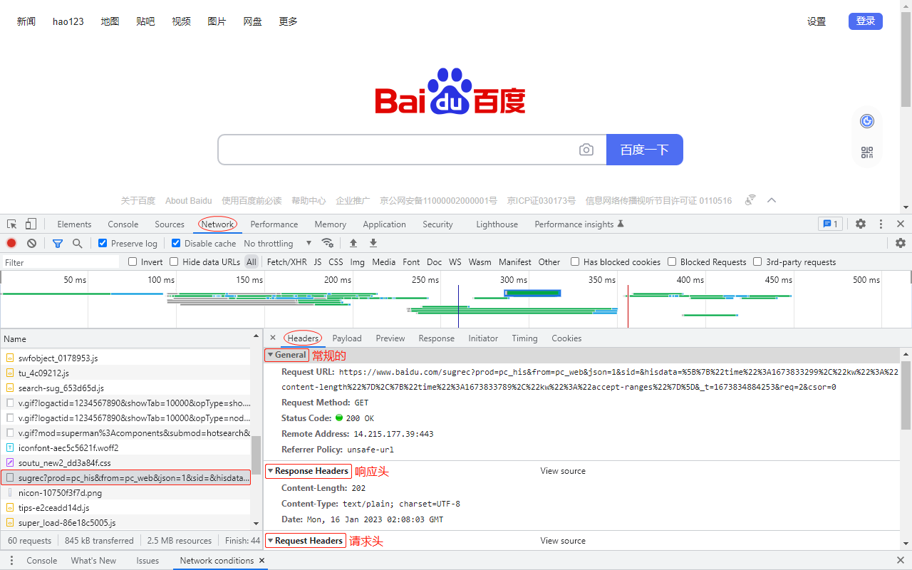This screenshot has height=570, width=912.
Task: Click the Baidu logo
Action: (450, 91)
